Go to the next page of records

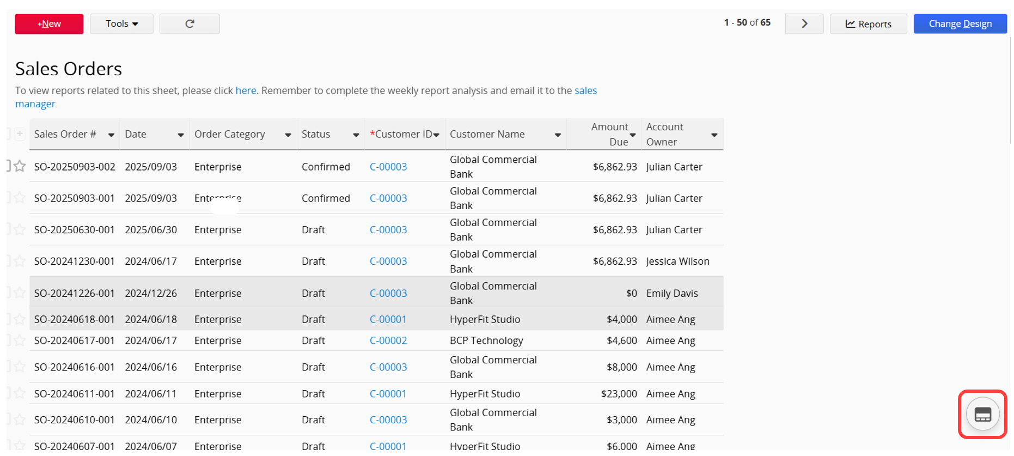tap(804, 24)
